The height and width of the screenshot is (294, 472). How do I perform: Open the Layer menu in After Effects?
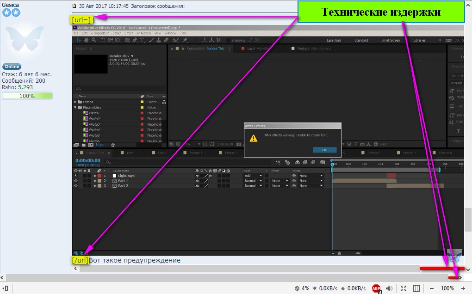(x=117, y=33)
